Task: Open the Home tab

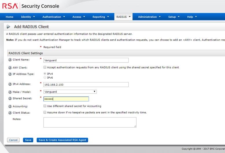Action: point(9,17)
